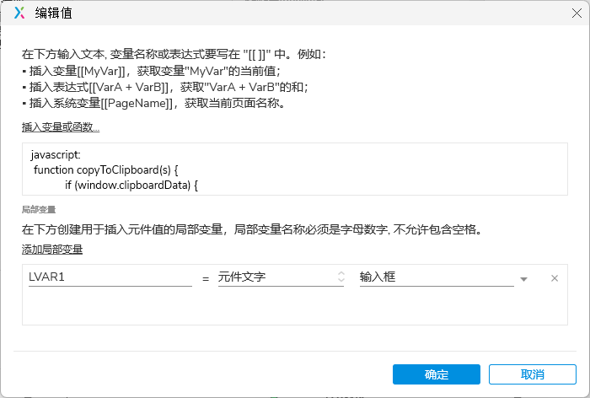Click the equals sign after LVAR1
This screenshot has width=590, height=398.
point(206,278)
